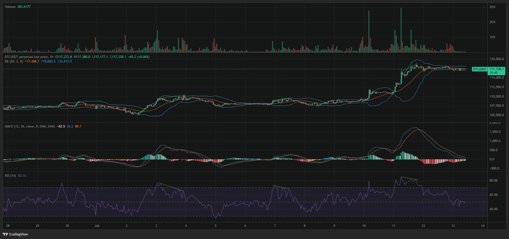Click date 14 on the time axis
The image size is (509, 239).
tap(483, 226)
